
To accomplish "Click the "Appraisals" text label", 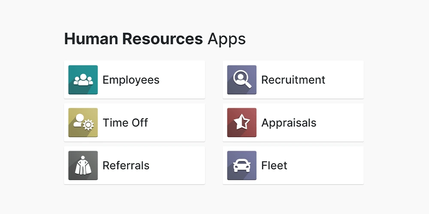I will click(289, 123).
